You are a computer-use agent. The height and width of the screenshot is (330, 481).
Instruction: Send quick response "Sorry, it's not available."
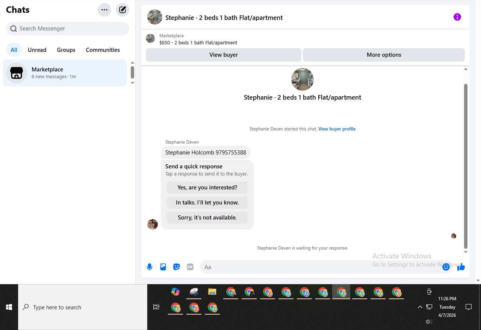pyautogui.click(x=207, y=218)
